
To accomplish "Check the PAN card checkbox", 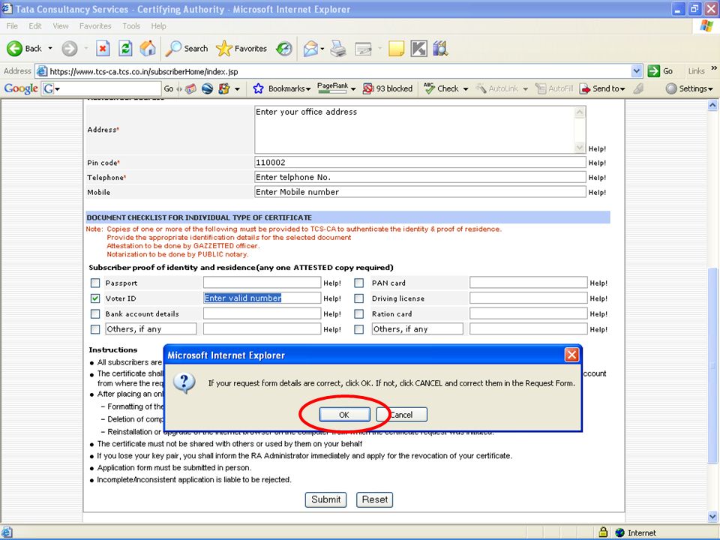I will 359,283.
